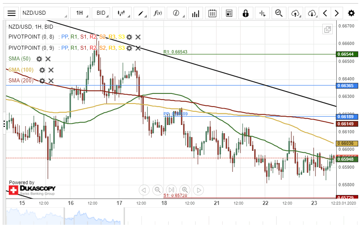363x226 pixels.
Task: Click the date label 18 on time axis
Action: [x=164, y=203]
